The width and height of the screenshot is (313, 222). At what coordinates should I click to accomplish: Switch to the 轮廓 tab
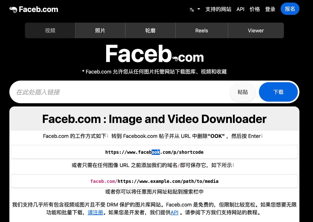[150, 30]
